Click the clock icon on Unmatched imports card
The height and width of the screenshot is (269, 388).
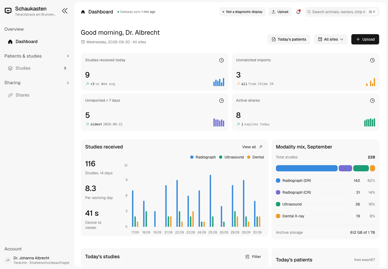(372, 60)
